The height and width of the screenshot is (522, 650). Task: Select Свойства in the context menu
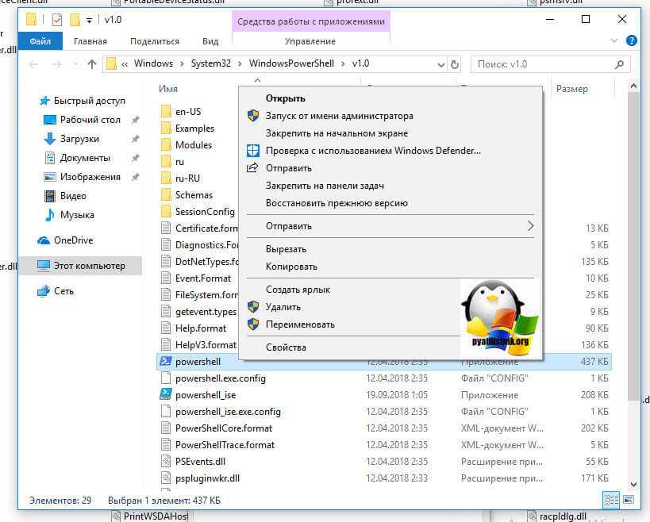pyautogui.click(x=286, y=347)
